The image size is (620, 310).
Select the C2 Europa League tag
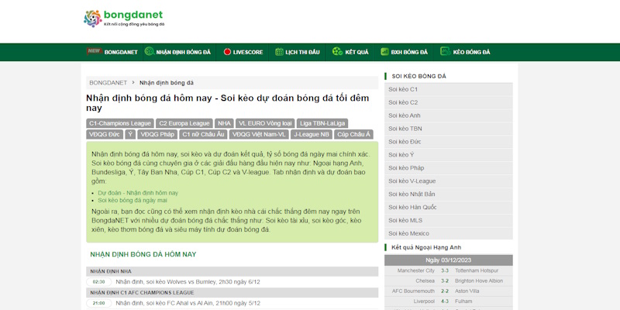[x=184, y=123]
